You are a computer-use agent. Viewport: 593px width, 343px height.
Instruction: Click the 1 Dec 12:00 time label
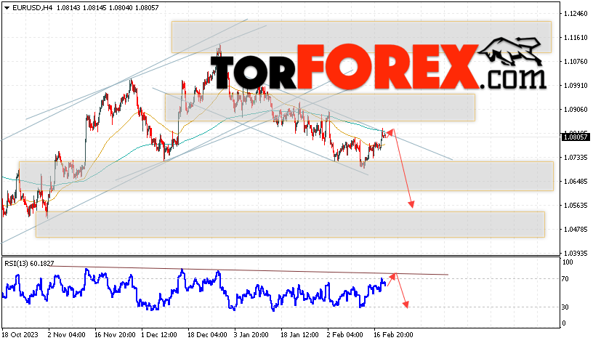(159, 335)
